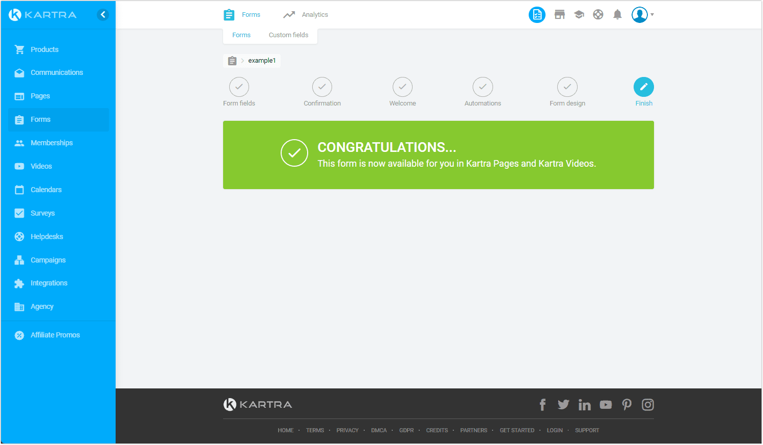Click the Kartra logo in the sidebar
Image resolution: width=763 pixels, height=445 pixels.
pos(43,15)
